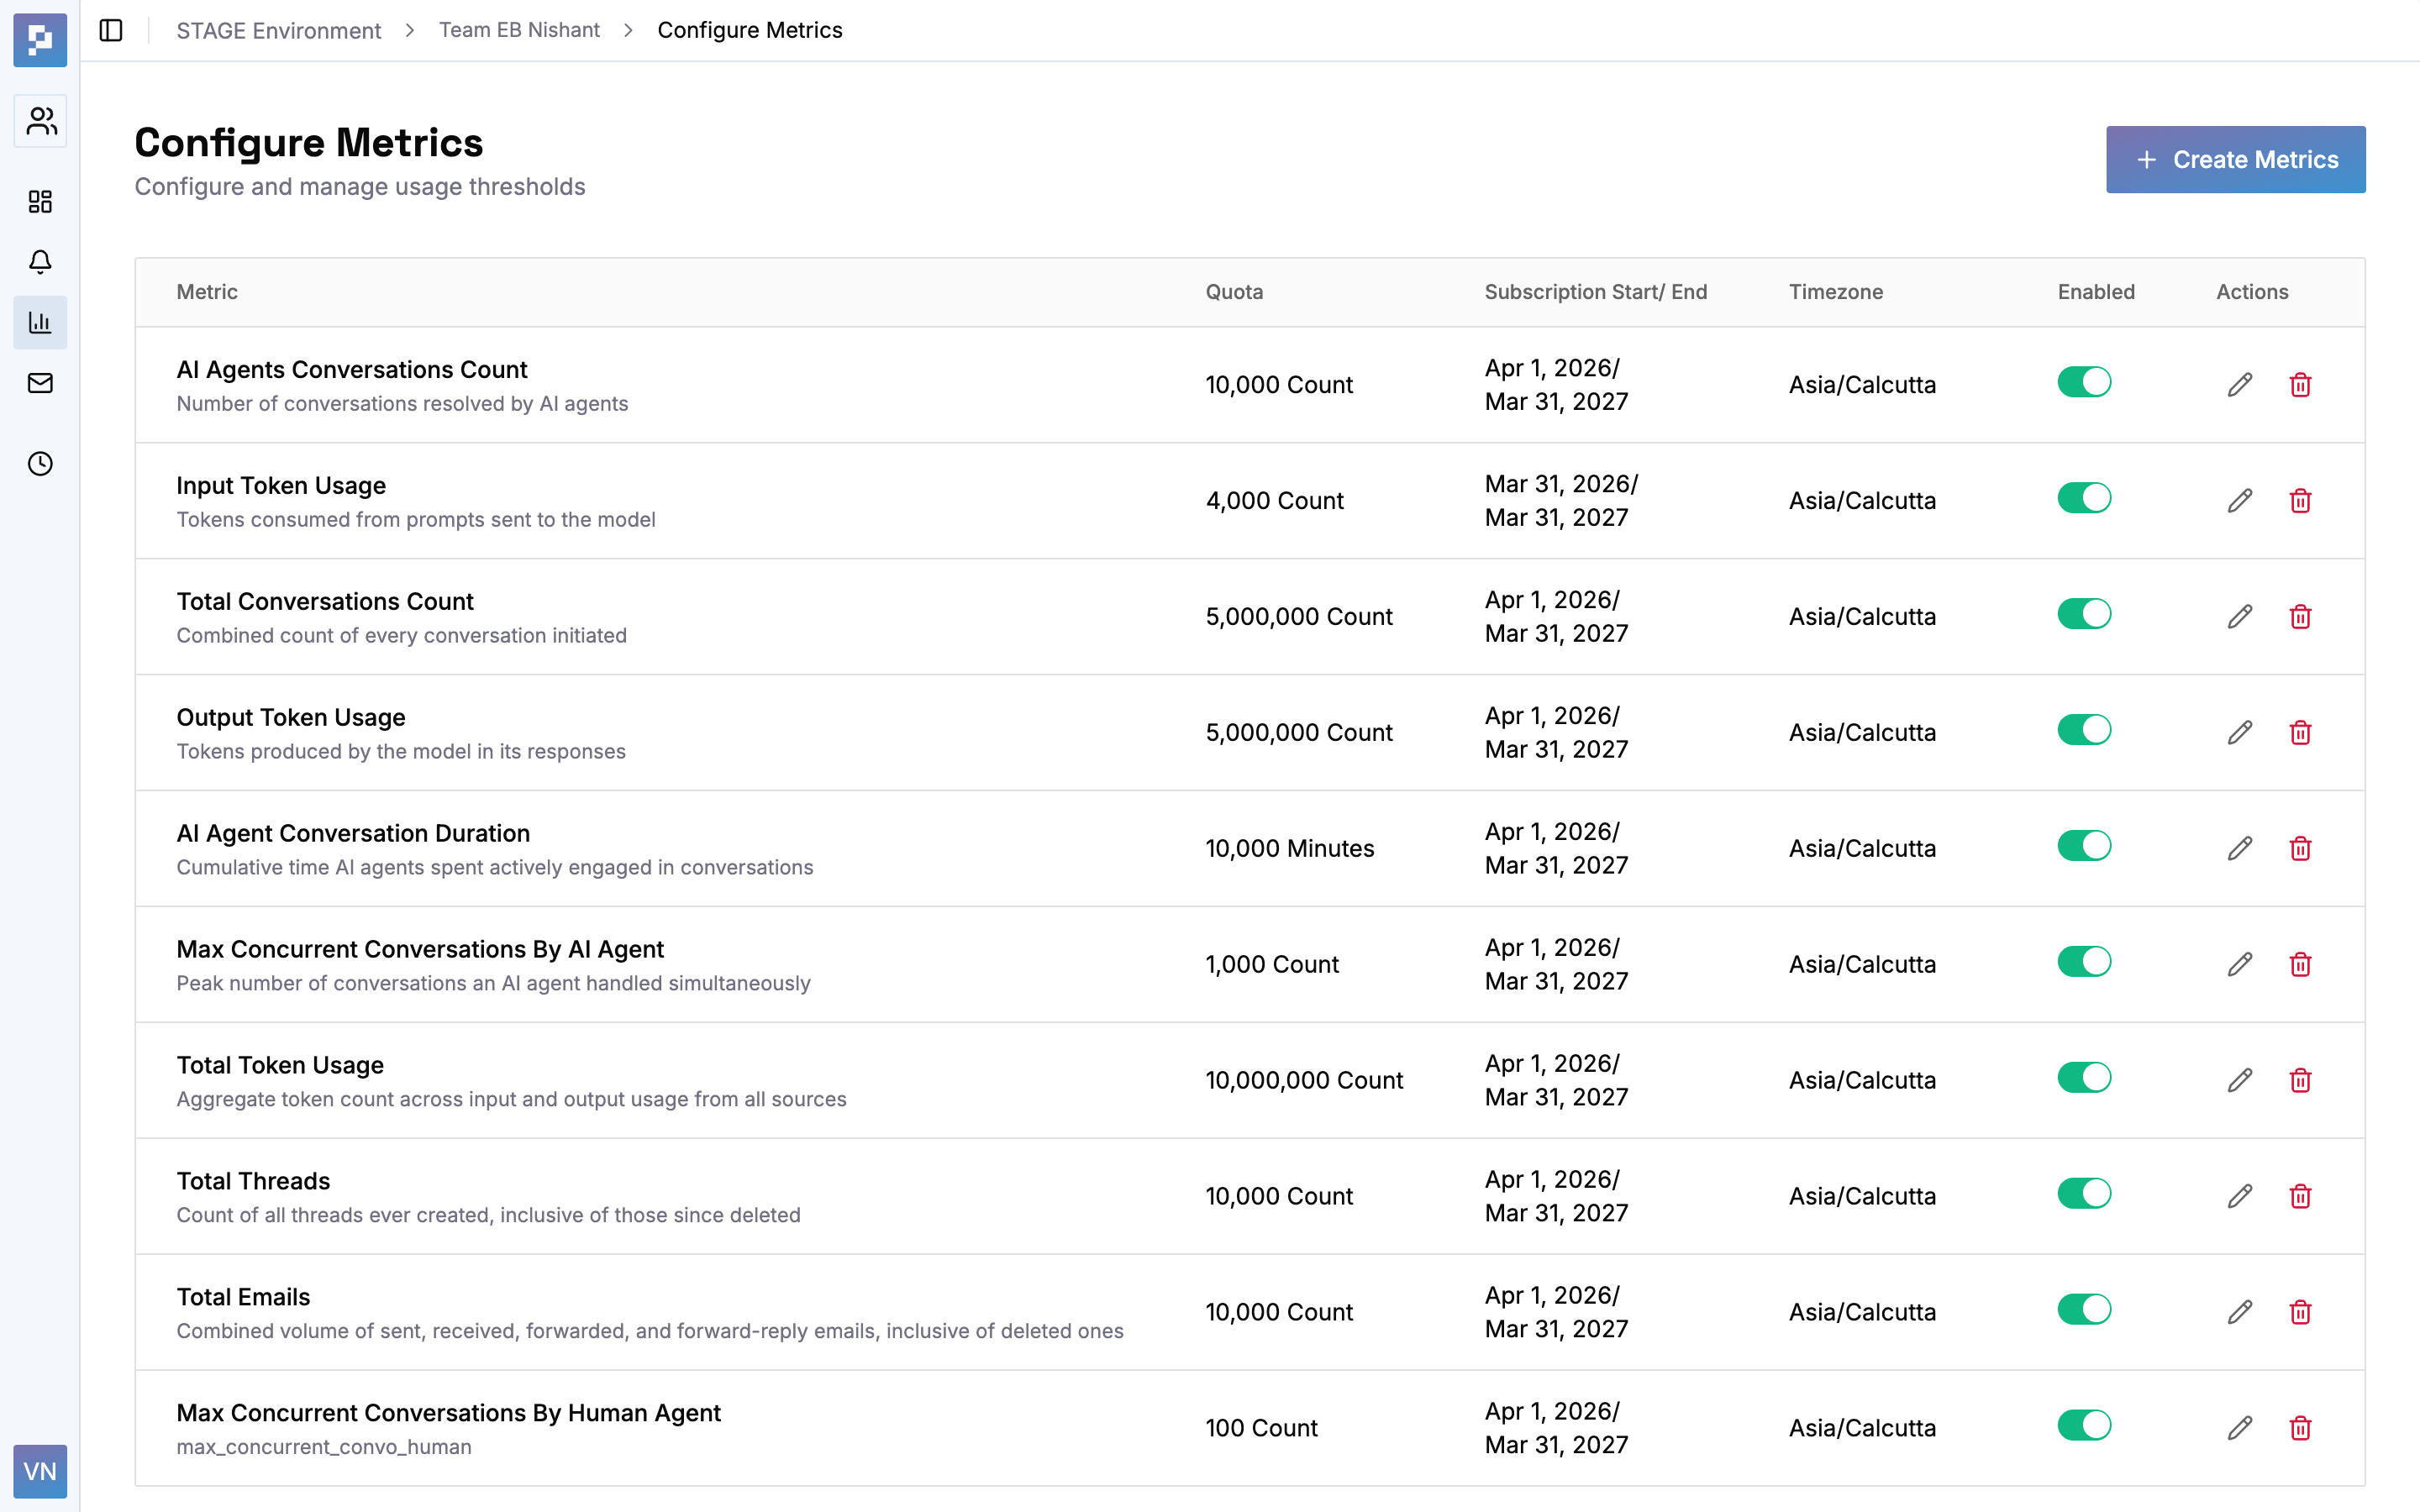Delete the Output Token Usage metric
The image size is (2420, 1512).
click(2300, 732)
